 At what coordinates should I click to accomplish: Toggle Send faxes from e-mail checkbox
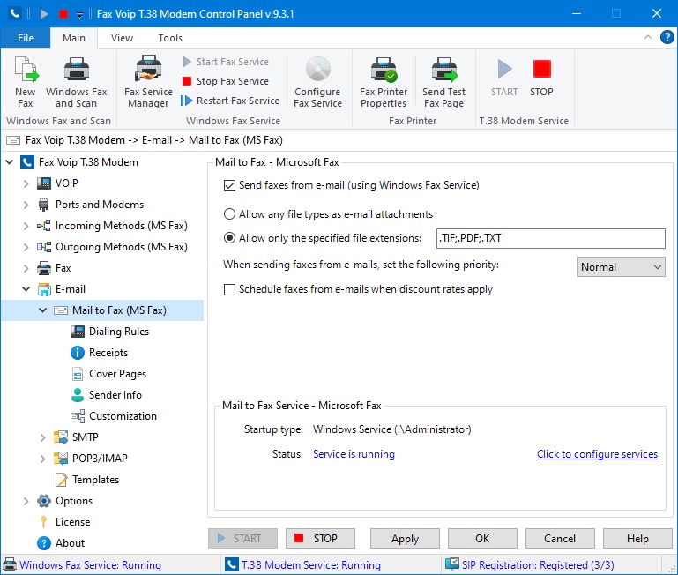(229, 185)
